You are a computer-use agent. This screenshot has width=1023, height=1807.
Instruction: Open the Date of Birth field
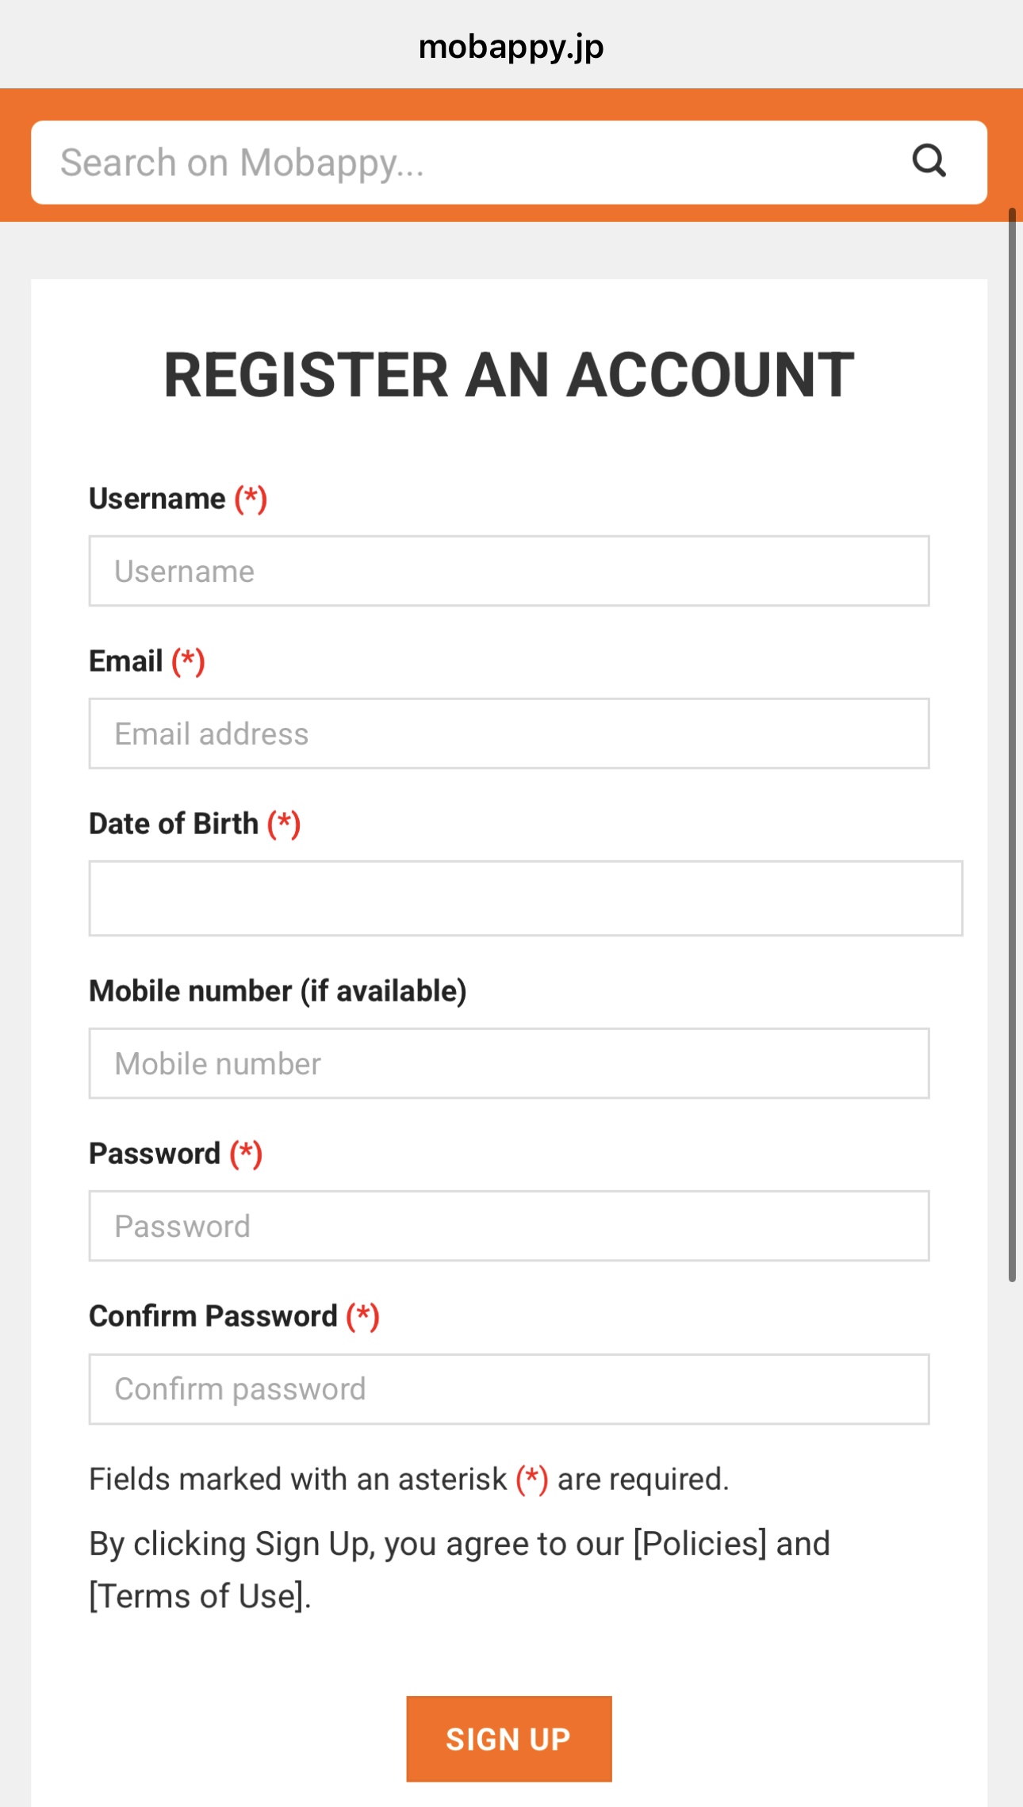(x=526, y=898)
